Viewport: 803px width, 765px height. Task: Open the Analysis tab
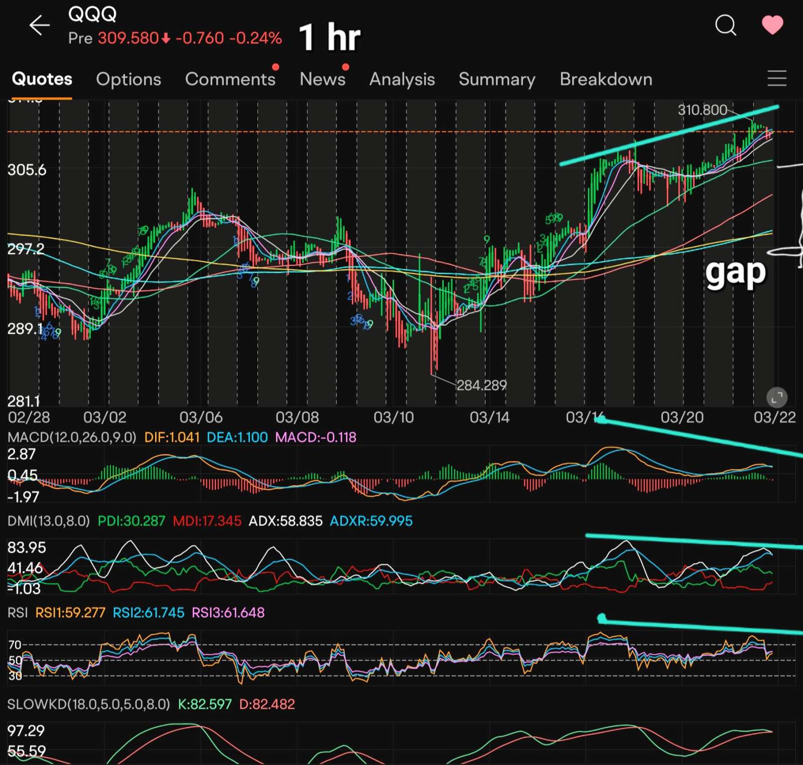coord(402,79)
